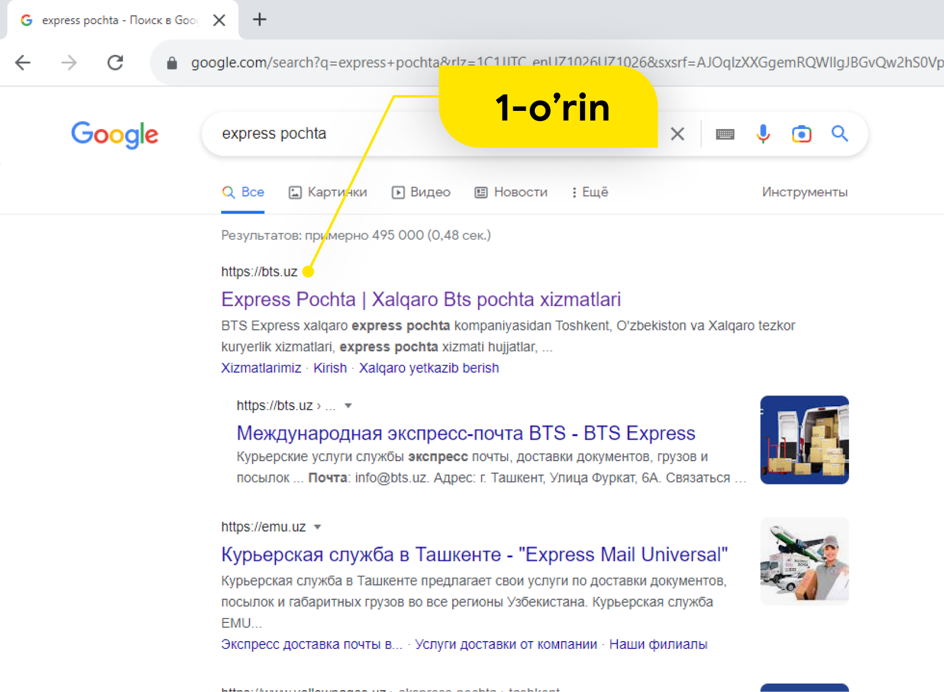944x692 pixels.
Task: Open the EMU courier thumbnail image
Action: (804, 561)
